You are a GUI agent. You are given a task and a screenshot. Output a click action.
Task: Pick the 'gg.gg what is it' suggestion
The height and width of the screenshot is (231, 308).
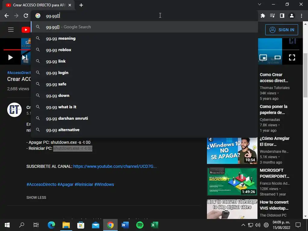(145, 107)
